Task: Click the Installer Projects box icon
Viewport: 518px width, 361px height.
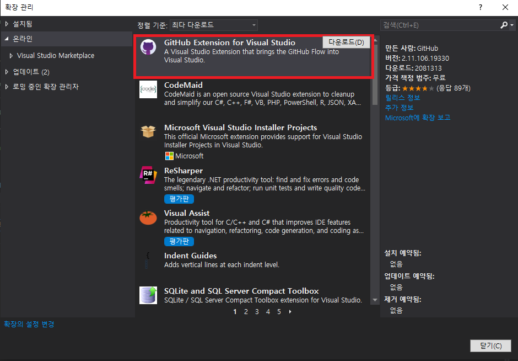Action: (148, 132)
